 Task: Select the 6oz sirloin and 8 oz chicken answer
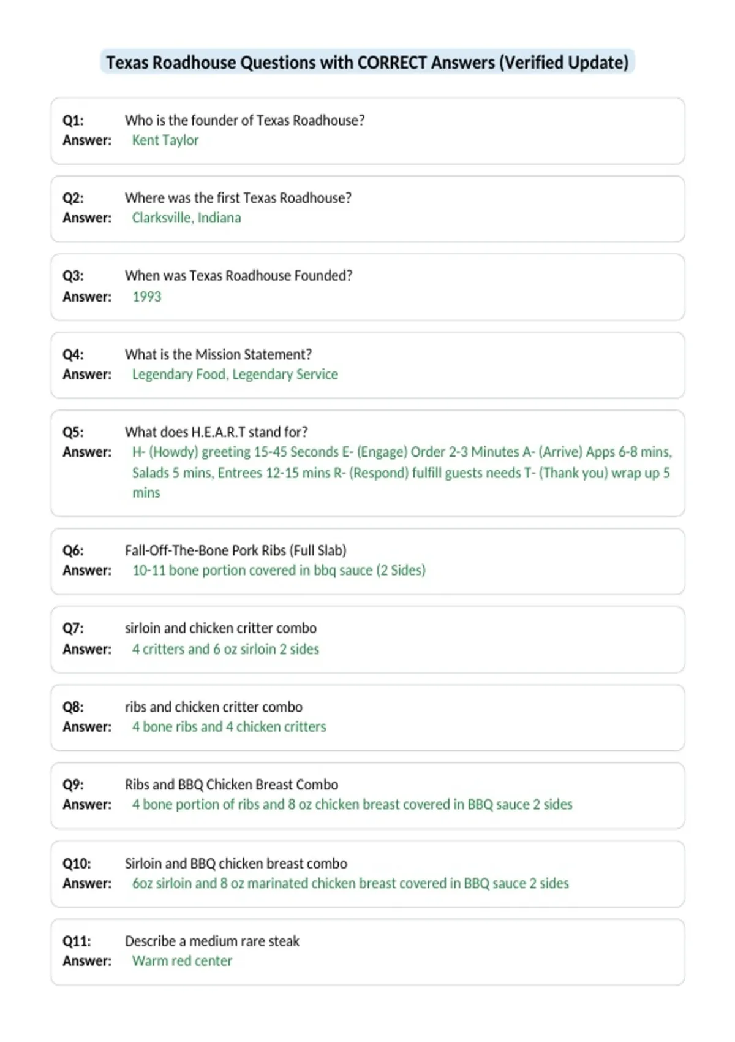pyautogui.click(x=351, y=883)
